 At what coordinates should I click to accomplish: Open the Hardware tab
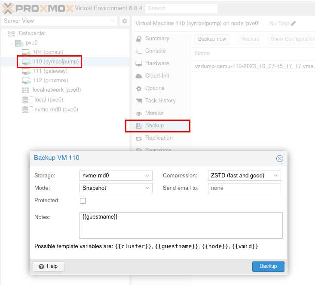157,63
